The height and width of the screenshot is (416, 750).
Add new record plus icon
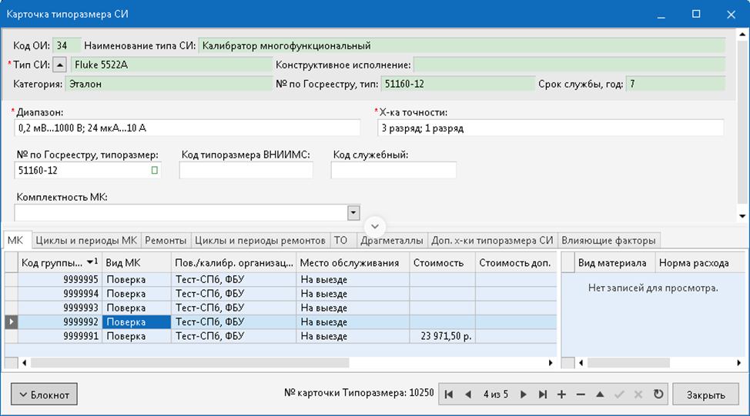coord(561,394)
